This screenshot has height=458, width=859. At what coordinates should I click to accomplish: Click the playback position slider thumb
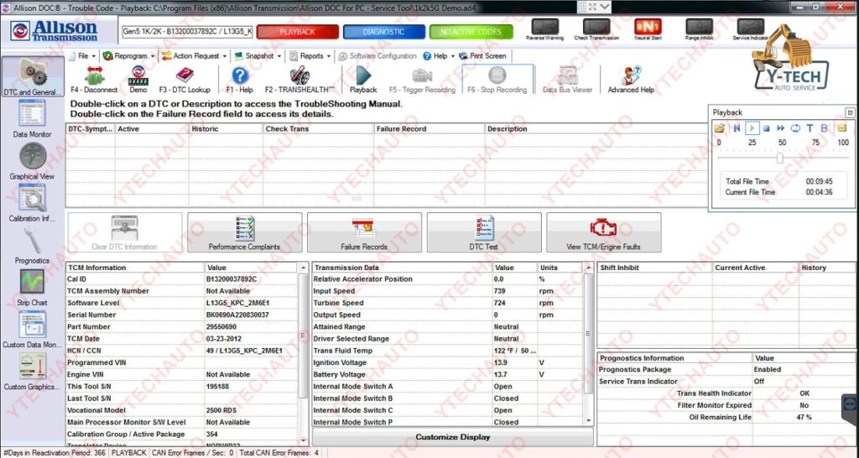pos(779,159)
